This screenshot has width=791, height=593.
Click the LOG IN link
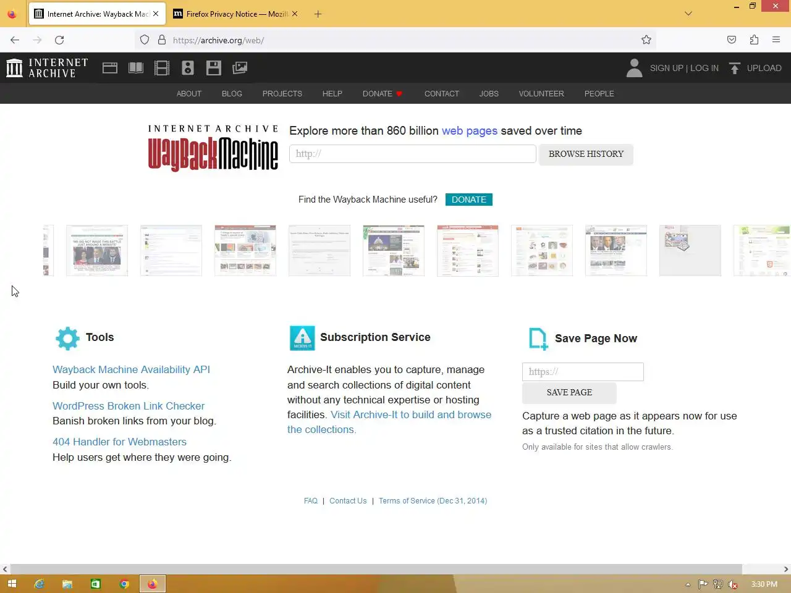[704, 68]
